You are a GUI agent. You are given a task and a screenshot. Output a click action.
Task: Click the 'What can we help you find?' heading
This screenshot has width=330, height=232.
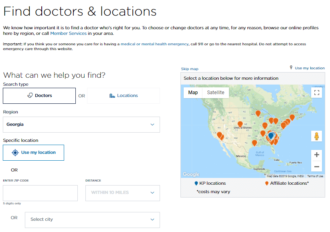point(54,75)
